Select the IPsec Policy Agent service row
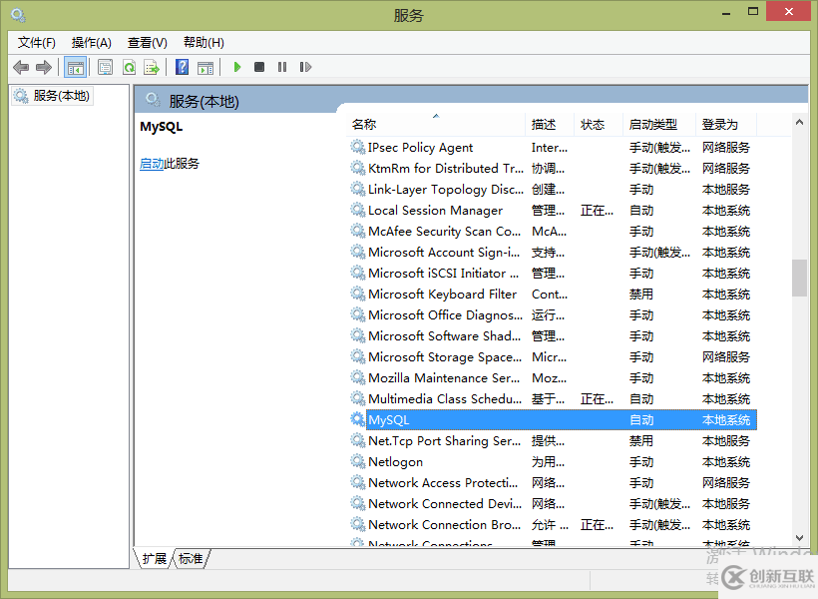The height and width of the screenshot is (599, 818). point(552,148)
